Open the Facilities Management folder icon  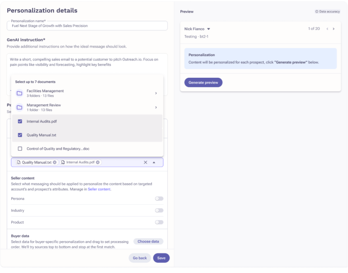(x=19, y=93)
